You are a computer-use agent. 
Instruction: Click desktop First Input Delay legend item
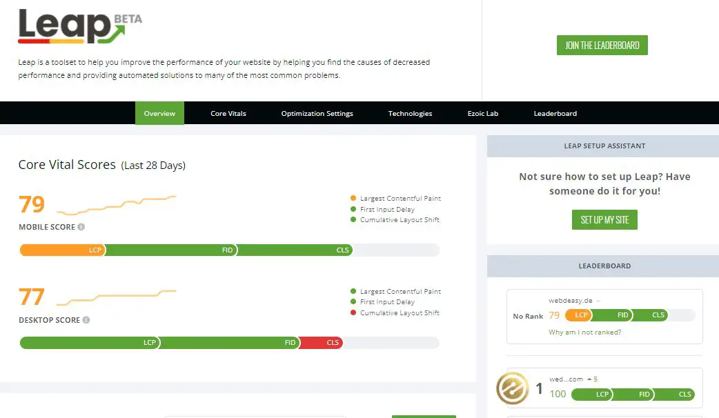(382, 301)
